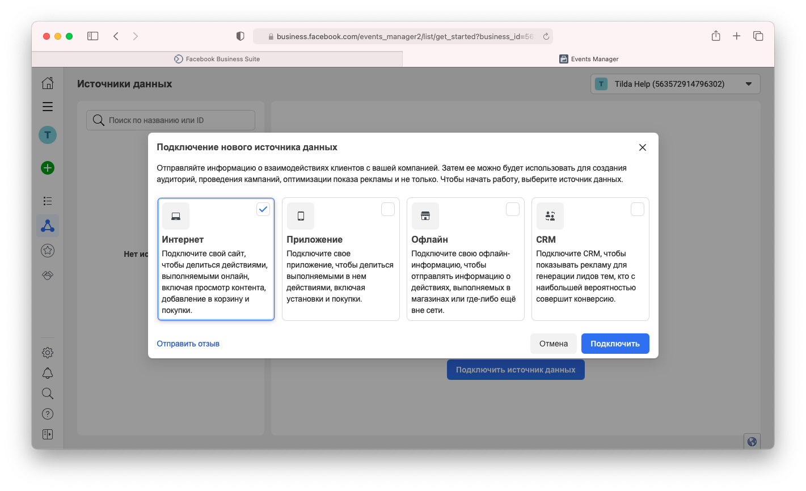
Task: Open the settings gear in sidebar
Action: click(x=48, y=353)
